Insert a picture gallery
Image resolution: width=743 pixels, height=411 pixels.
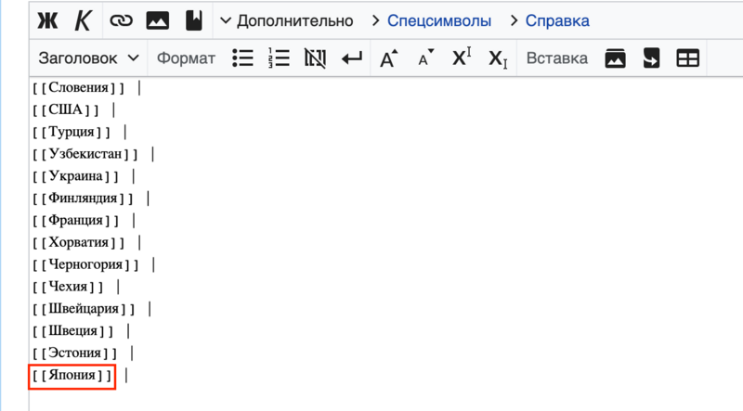615,58
